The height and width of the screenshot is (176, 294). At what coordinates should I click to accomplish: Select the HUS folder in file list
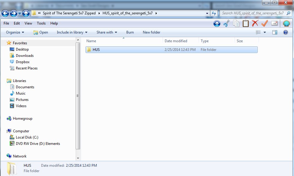click(x=171, y=50)
